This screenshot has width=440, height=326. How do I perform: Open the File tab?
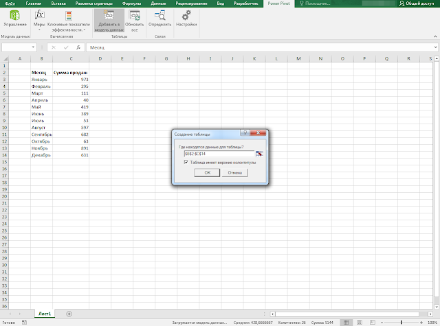click(10, 3)
